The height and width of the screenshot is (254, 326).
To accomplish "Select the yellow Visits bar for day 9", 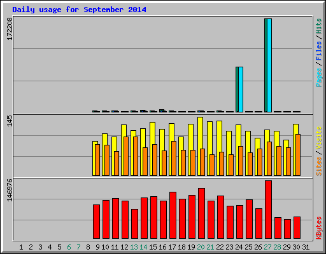I will [94, 158].
